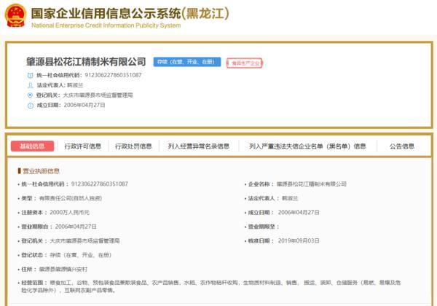Click the legal representative person icon
The image size is (437, 306).
30,85
